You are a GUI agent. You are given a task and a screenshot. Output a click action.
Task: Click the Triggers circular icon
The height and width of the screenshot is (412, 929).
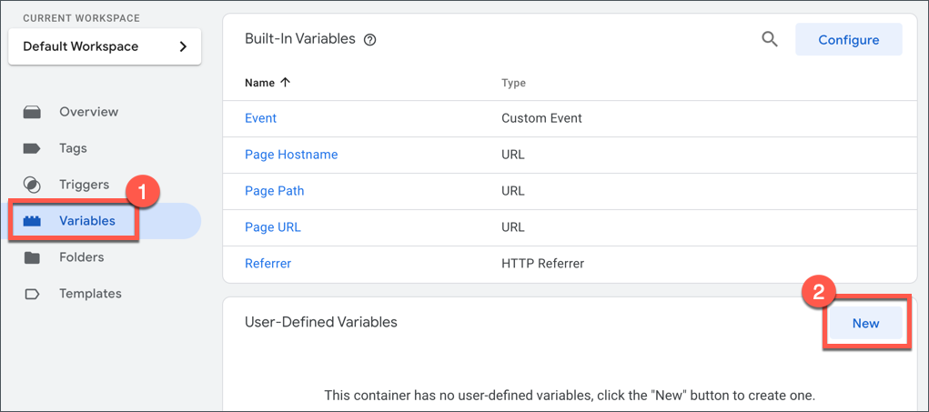[x=32, y=185]
